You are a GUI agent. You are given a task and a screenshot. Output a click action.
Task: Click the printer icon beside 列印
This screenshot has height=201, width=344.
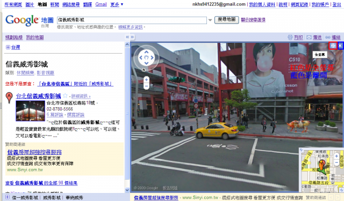[x=290, y=38]
